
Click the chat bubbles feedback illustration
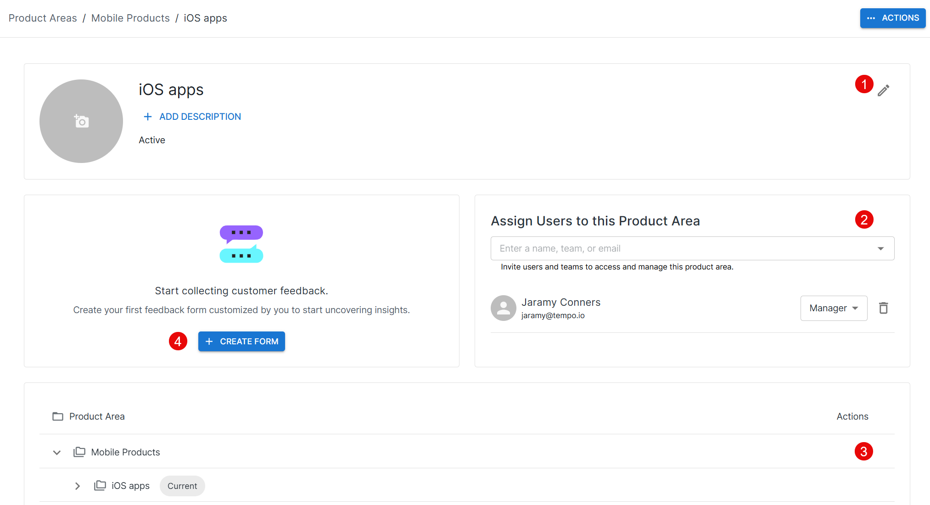241,244
